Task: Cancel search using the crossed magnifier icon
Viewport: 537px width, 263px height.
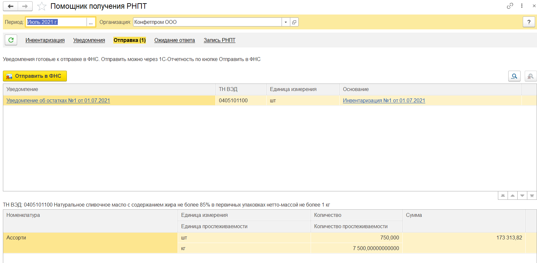Action: click(x=531, y=76)
